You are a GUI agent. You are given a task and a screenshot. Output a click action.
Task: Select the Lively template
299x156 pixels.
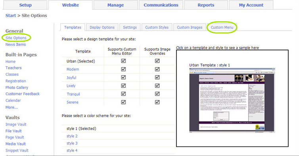click(71, 86)
